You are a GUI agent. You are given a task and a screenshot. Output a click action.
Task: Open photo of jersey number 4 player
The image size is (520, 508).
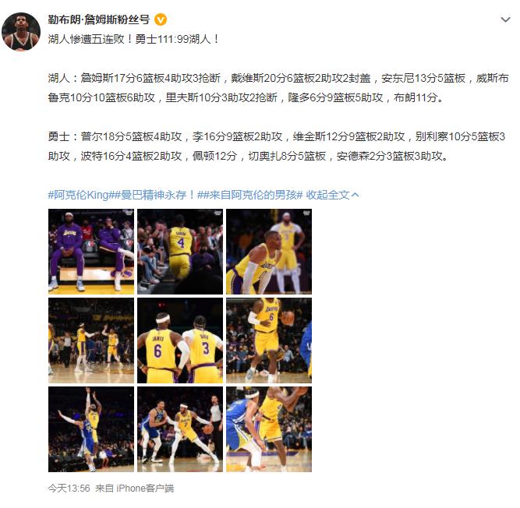(x=180, y=252)
